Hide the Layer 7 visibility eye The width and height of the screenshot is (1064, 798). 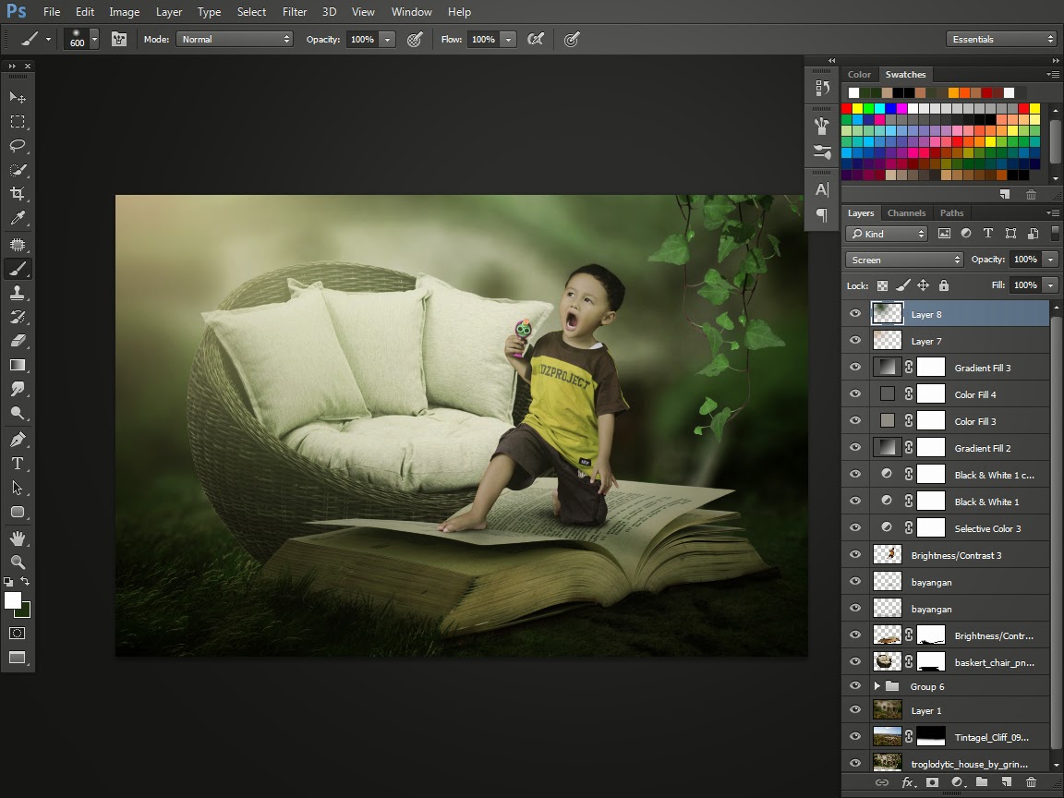[x=855, y=341]
